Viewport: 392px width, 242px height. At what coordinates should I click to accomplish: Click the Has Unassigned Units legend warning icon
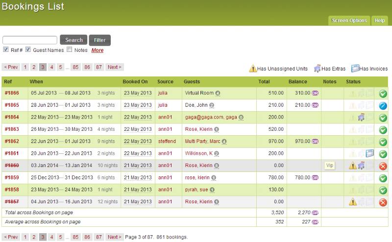click(253, 68)
